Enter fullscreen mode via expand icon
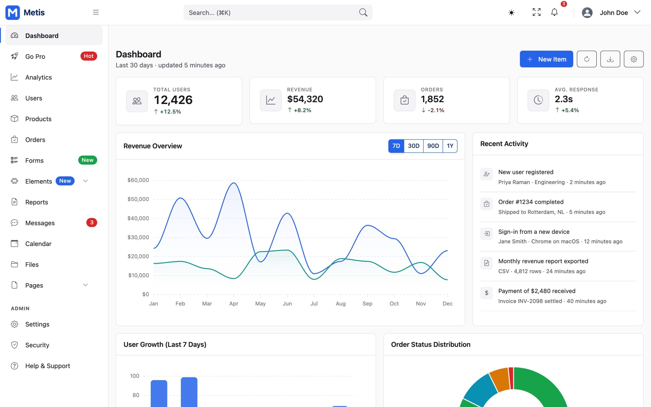Image resolution: width=651 pixels, height=407 pixels. pos(536,12)
